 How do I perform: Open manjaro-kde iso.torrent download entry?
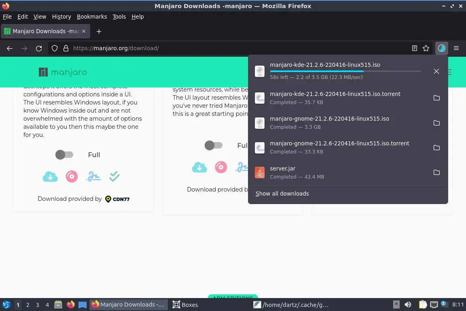coord(339,98)
